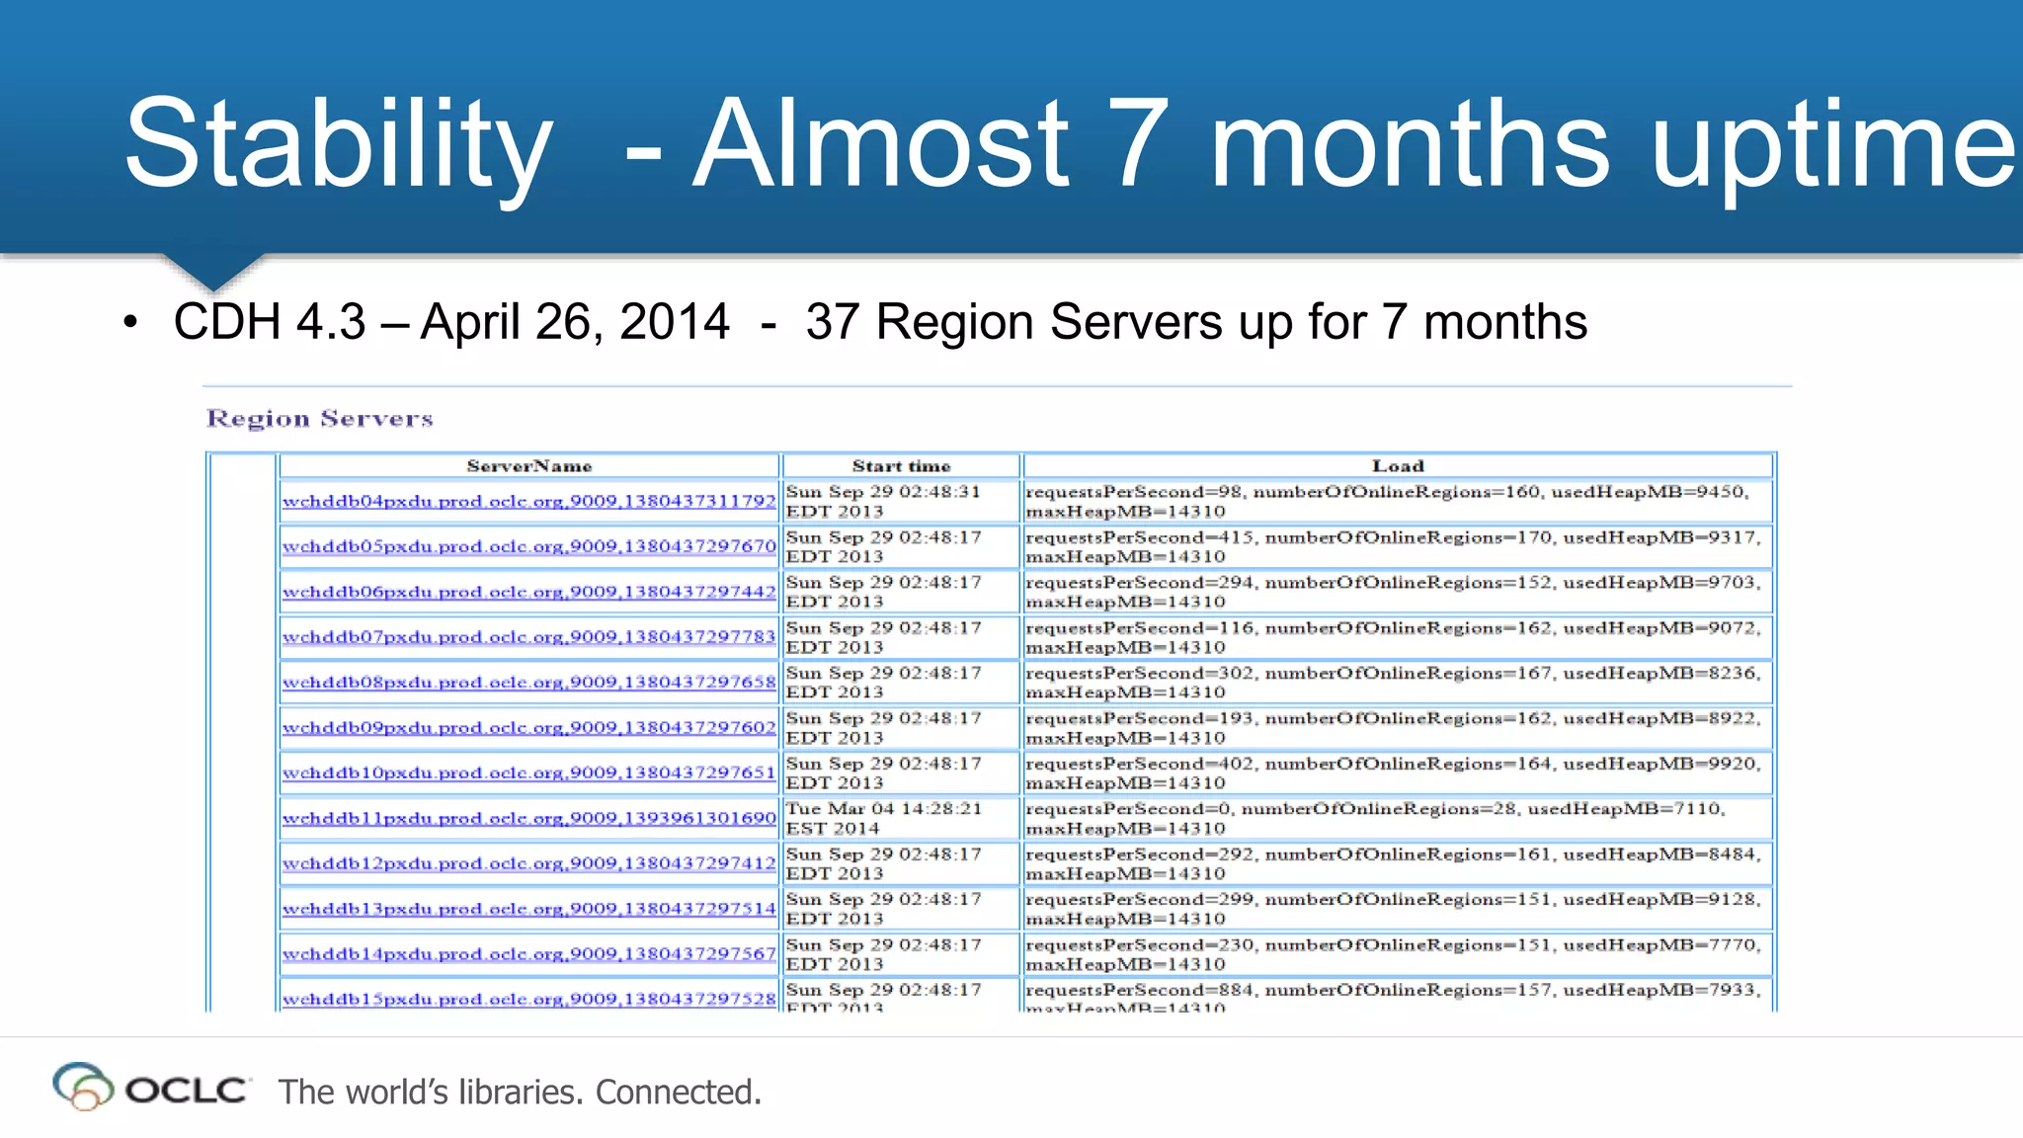Open the wchddb10pxdu server link
This screenshot has height=1138, width=2023.
click(x=528, y=772)
